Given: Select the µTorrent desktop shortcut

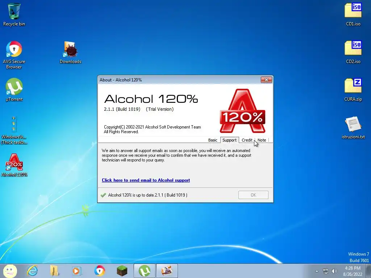Looking at the screenshot, I should tap(14, 90).
